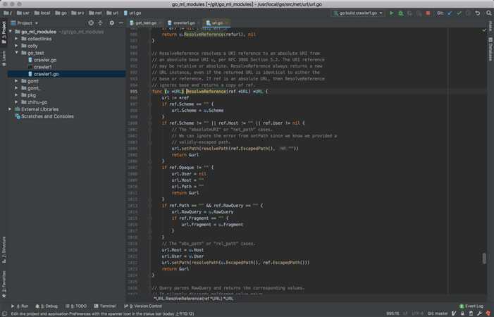This screenshot has width=494, height=317.
Task: Click the ResolveReference function name on line 995
Action: (x=206, y=92)
